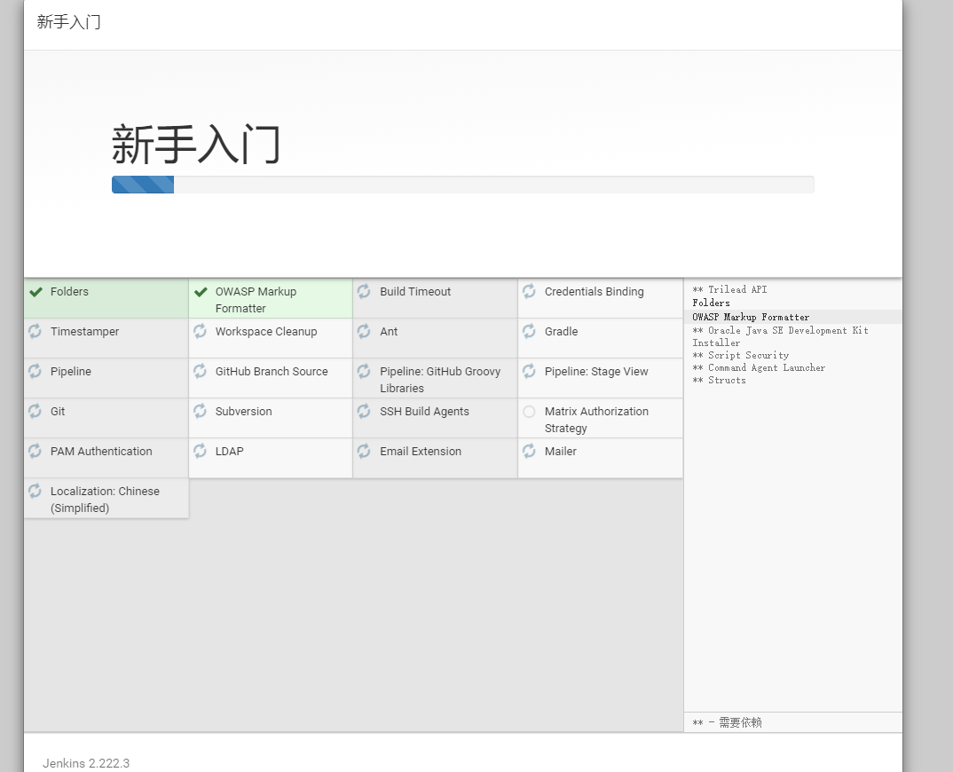Click the Jenkins 2.222.3 version text
The image size is (953, 772).
point(86,763)
